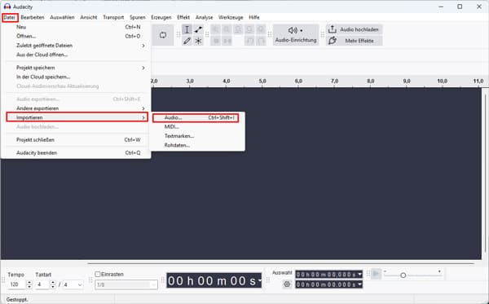This screenshot has height=304, width=489.
Task: Increase tempo with the up stepper
Action: coord(29,283)
